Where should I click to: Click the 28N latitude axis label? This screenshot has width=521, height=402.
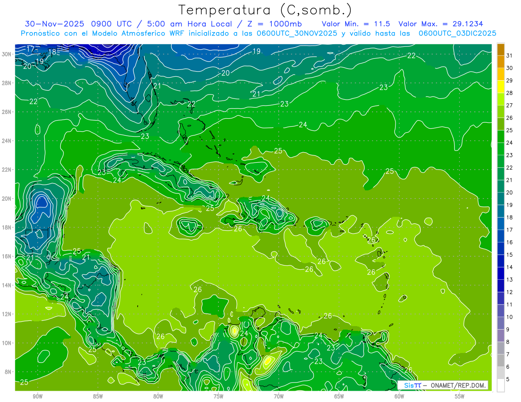(7, 83)
